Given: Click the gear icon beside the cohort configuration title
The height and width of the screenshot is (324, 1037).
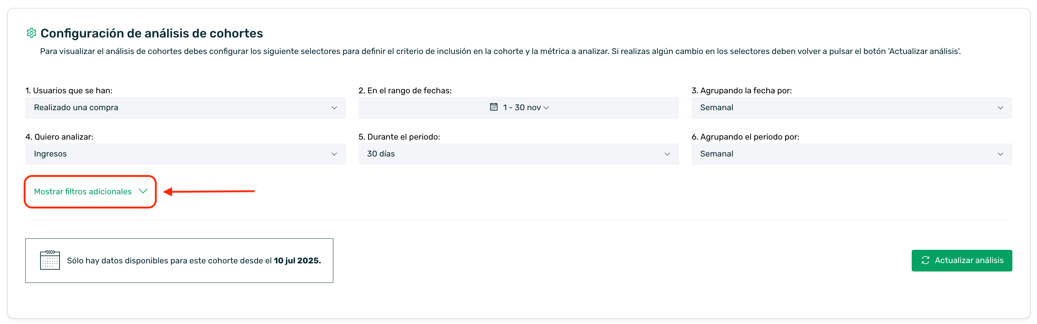Looking at the screenshot, I should (31, 33).
